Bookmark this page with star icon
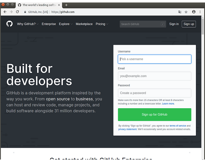Image resolution: width=205 pixels, height=162 pixels. 186,12
